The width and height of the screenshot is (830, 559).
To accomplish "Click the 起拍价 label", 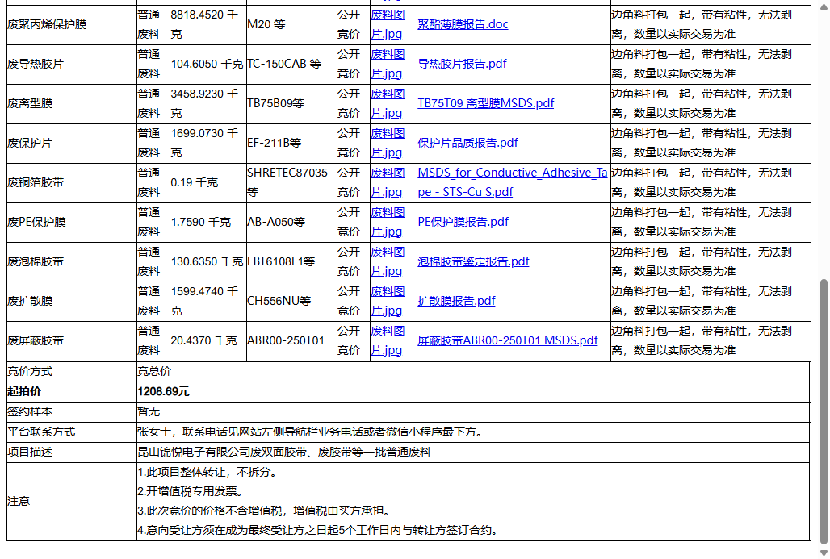I will pos(24,392).
